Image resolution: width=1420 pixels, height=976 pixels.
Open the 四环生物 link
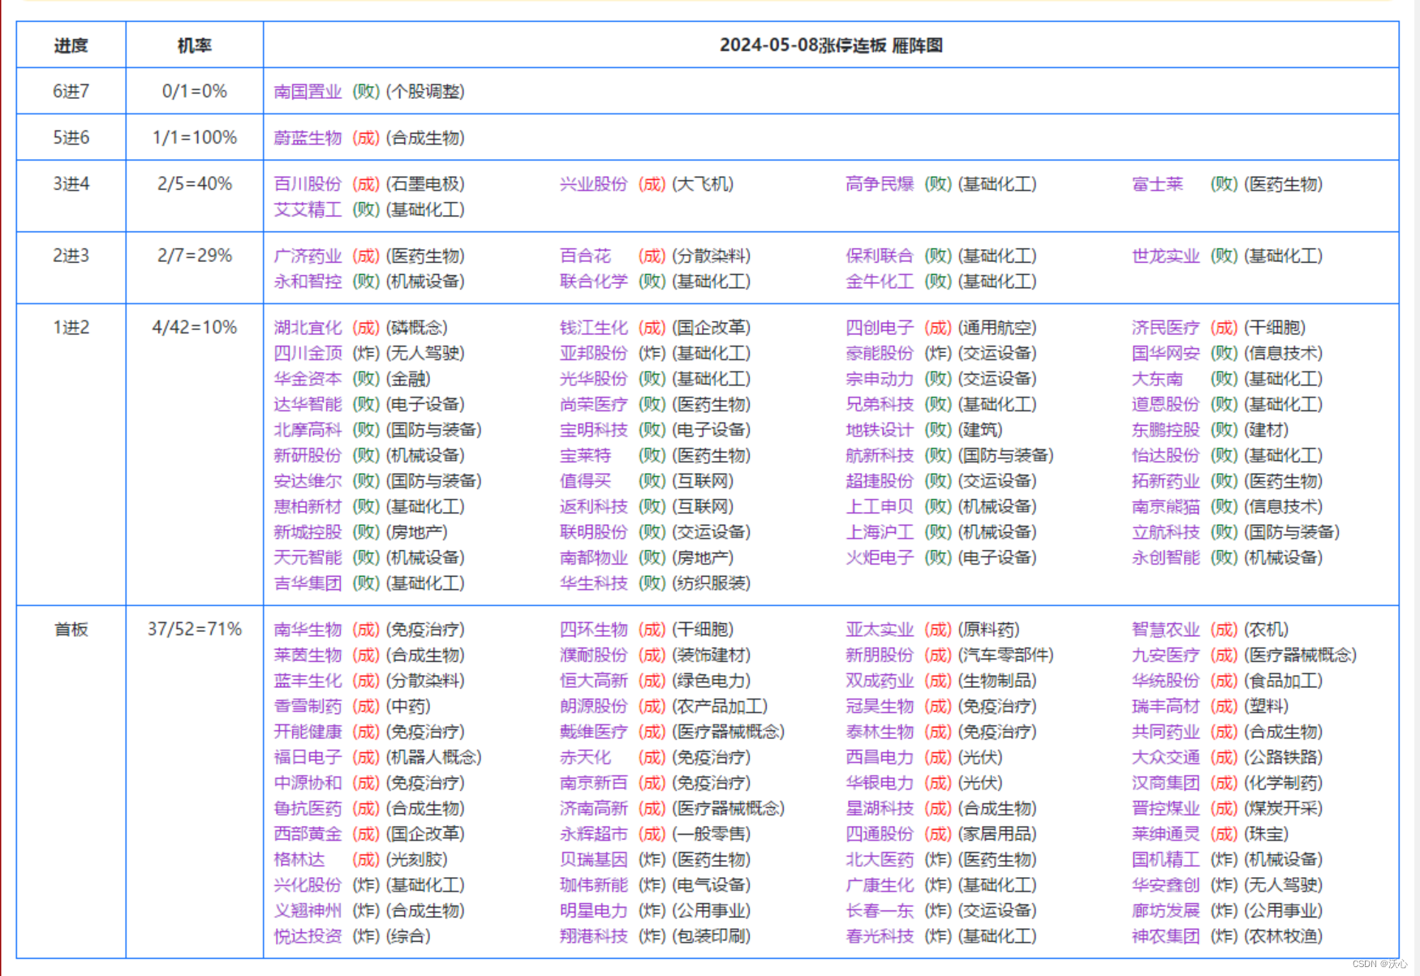click(594, 630)
